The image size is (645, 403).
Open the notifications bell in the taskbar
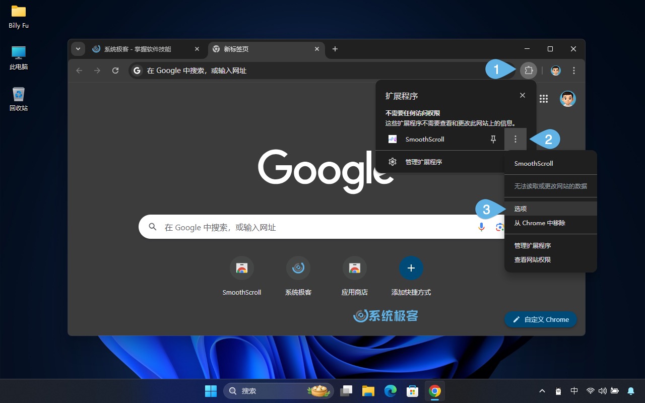(631, 391)
